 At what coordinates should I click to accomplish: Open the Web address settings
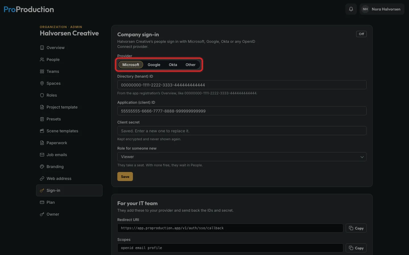point(69,178)
